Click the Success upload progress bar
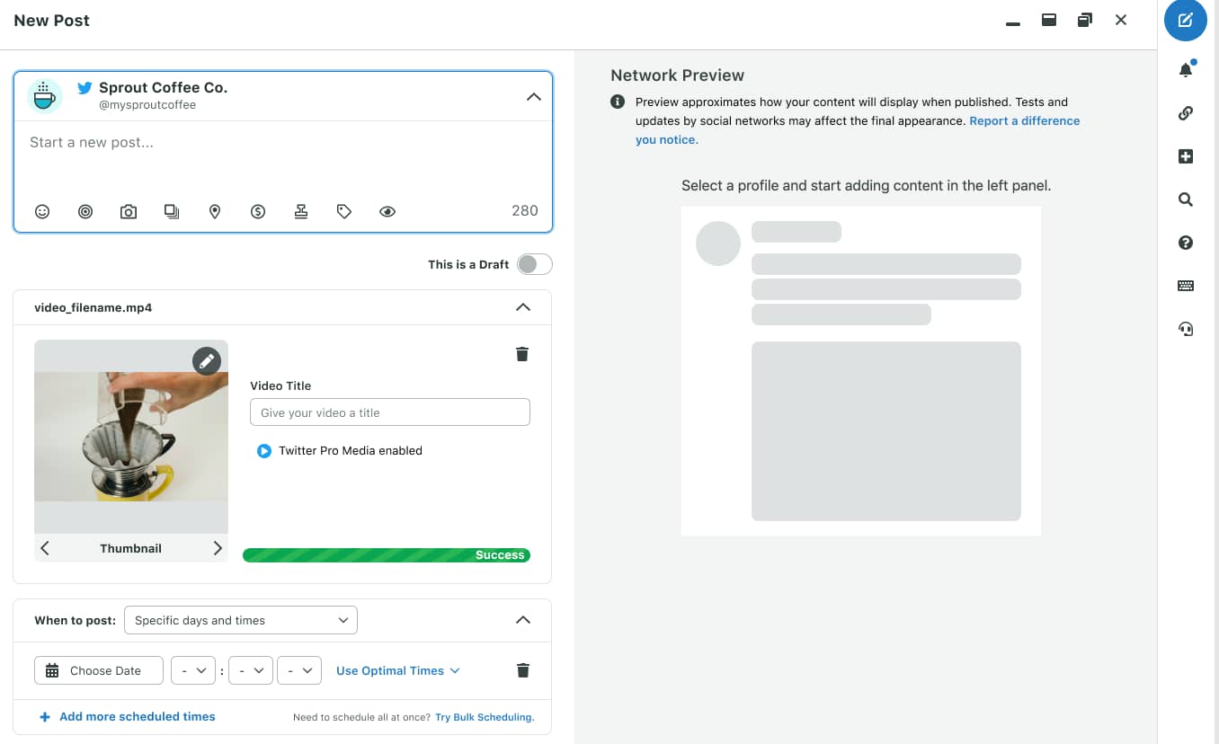 pyautogui.click(x=386, y=554)
